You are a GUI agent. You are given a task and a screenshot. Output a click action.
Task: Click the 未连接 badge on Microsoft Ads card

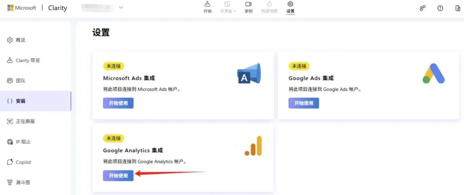tap(113, 66)
